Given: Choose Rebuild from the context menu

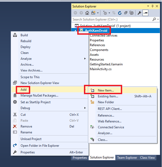Looking at the screenshot, I should coord(50,41).
